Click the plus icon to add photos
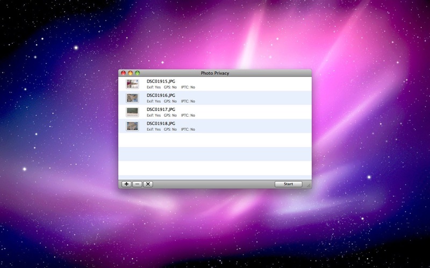This screenshot has height=268, width=430. [x=126, y=184]
